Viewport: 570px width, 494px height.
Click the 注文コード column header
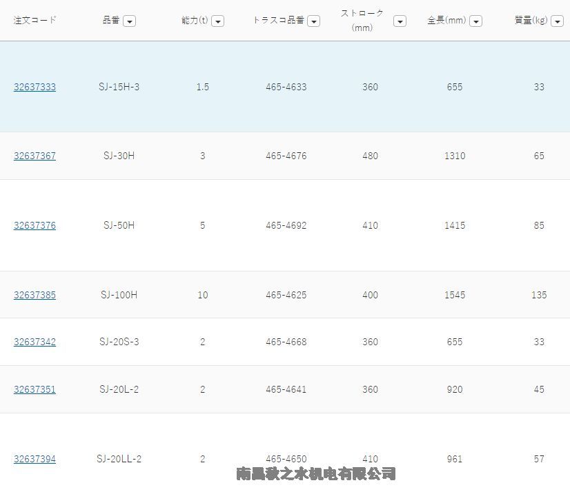(35, 20)
